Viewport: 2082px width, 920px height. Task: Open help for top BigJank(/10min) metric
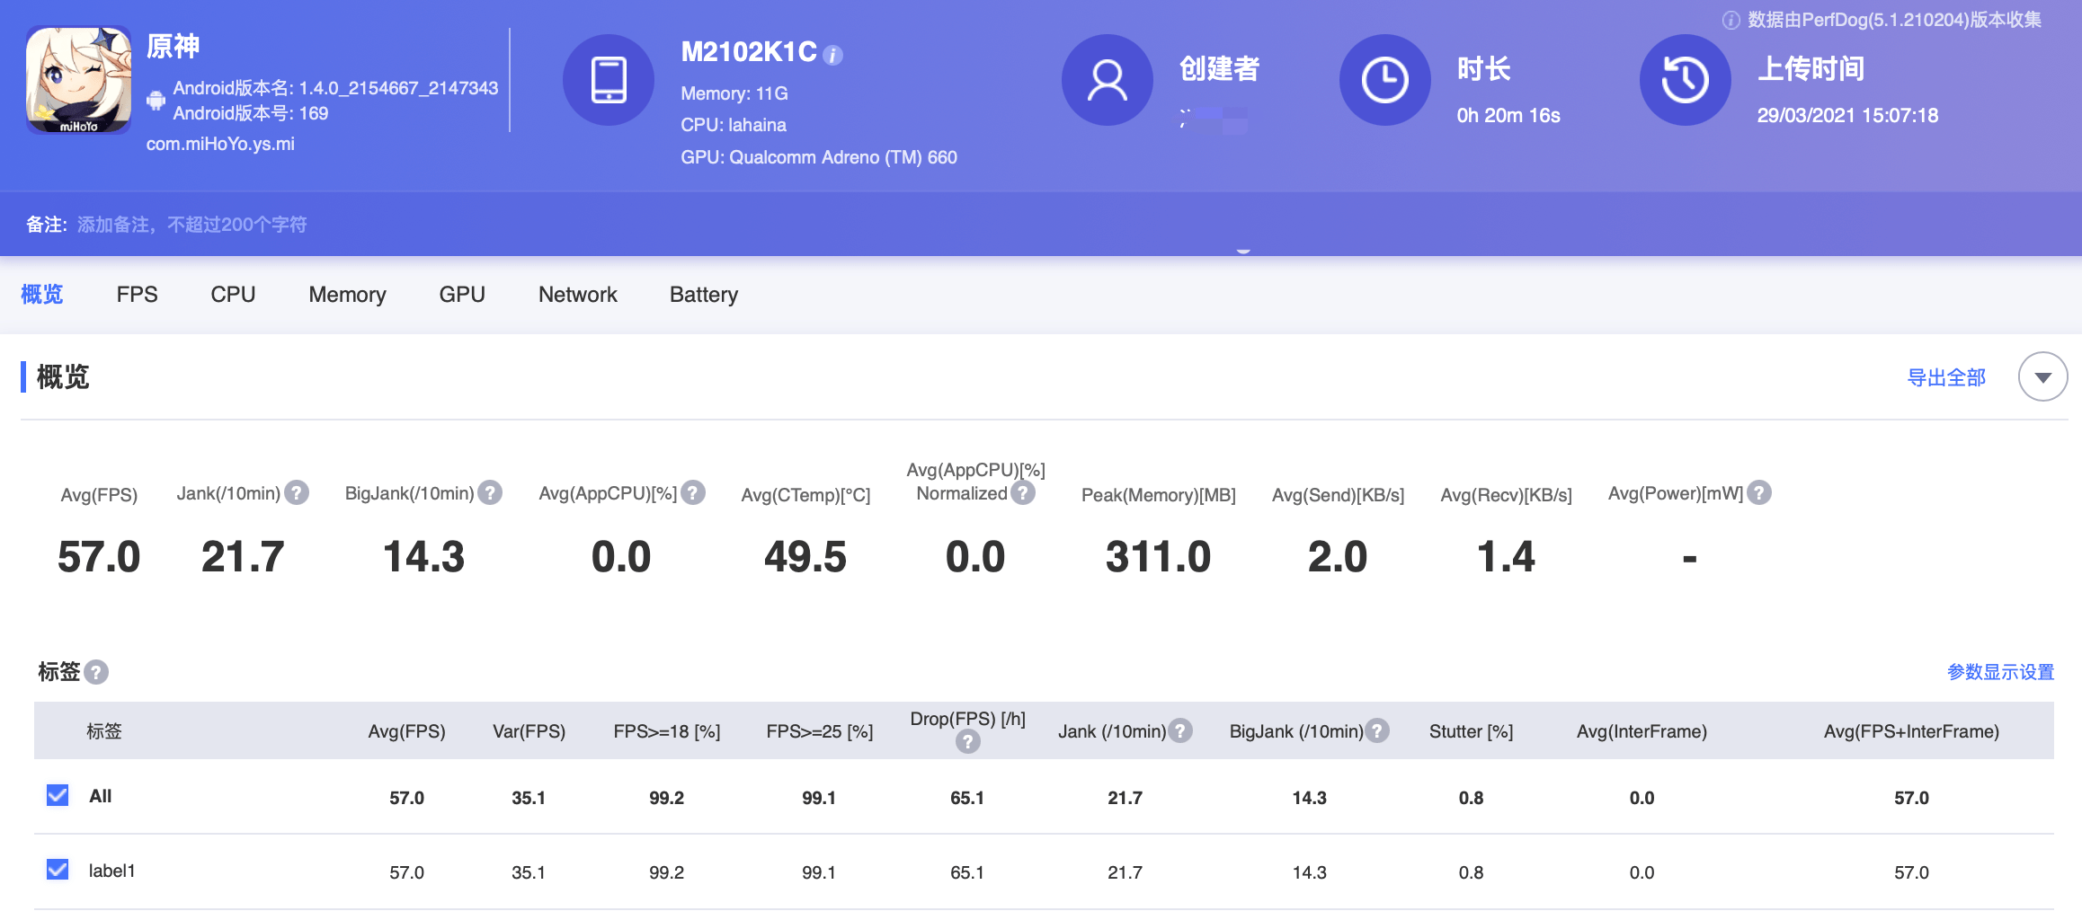[x=490, y=492]
